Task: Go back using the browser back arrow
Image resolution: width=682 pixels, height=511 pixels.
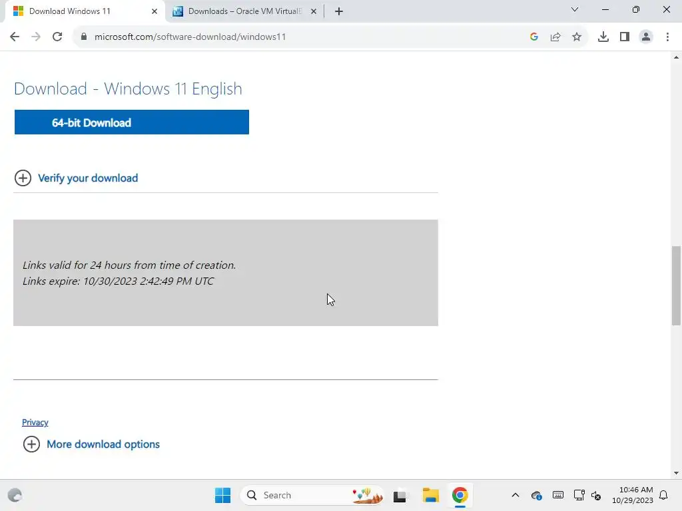Action: pos(15,37)
